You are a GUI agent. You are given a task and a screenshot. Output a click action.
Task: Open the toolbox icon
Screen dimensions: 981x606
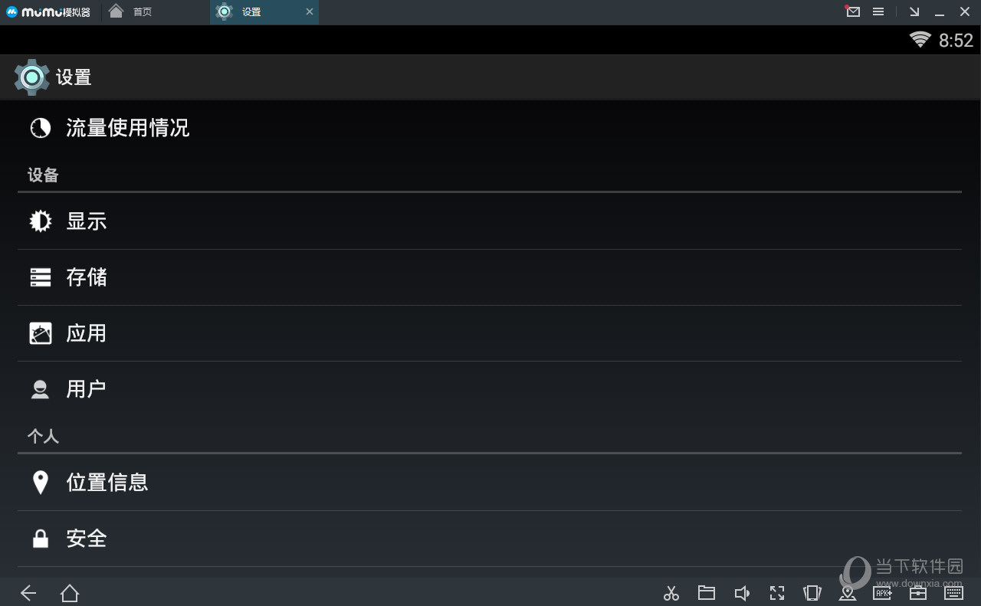click(918, 593)
